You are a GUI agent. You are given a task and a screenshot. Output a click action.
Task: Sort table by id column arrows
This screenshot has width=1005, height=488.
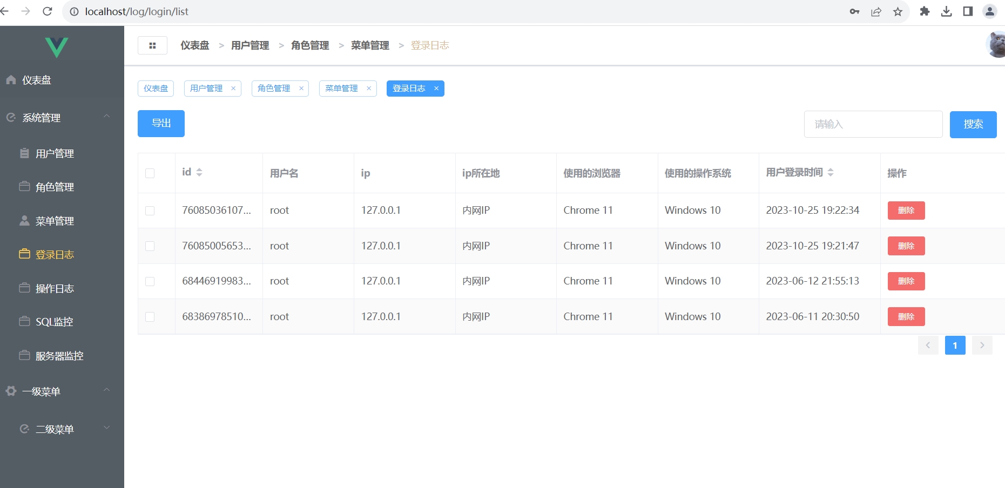(x=199, y=172)
